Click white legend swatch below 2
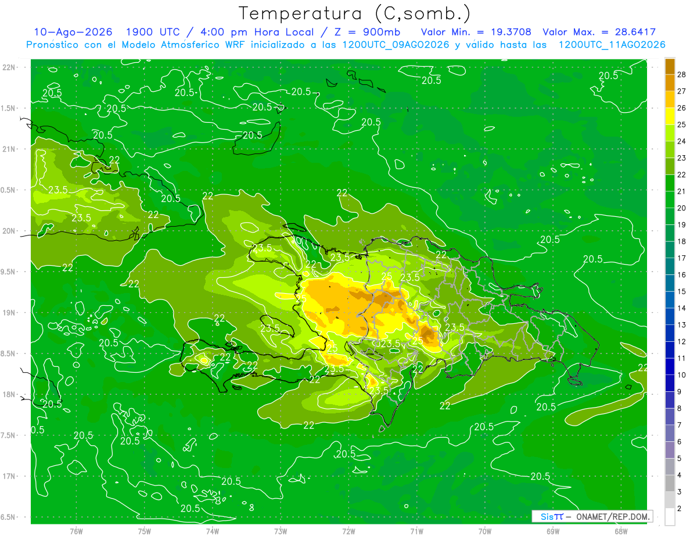697x539 pixels. 670,517
